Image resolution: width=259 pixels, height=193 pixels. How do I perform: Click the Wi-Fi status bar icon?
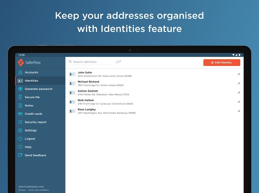coord(233,55)
